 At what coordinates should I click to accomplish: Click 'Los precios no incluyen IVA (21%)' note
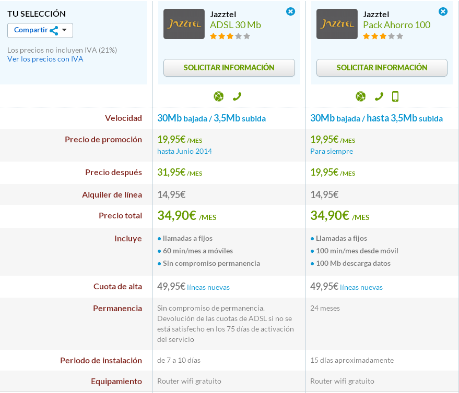62,50
